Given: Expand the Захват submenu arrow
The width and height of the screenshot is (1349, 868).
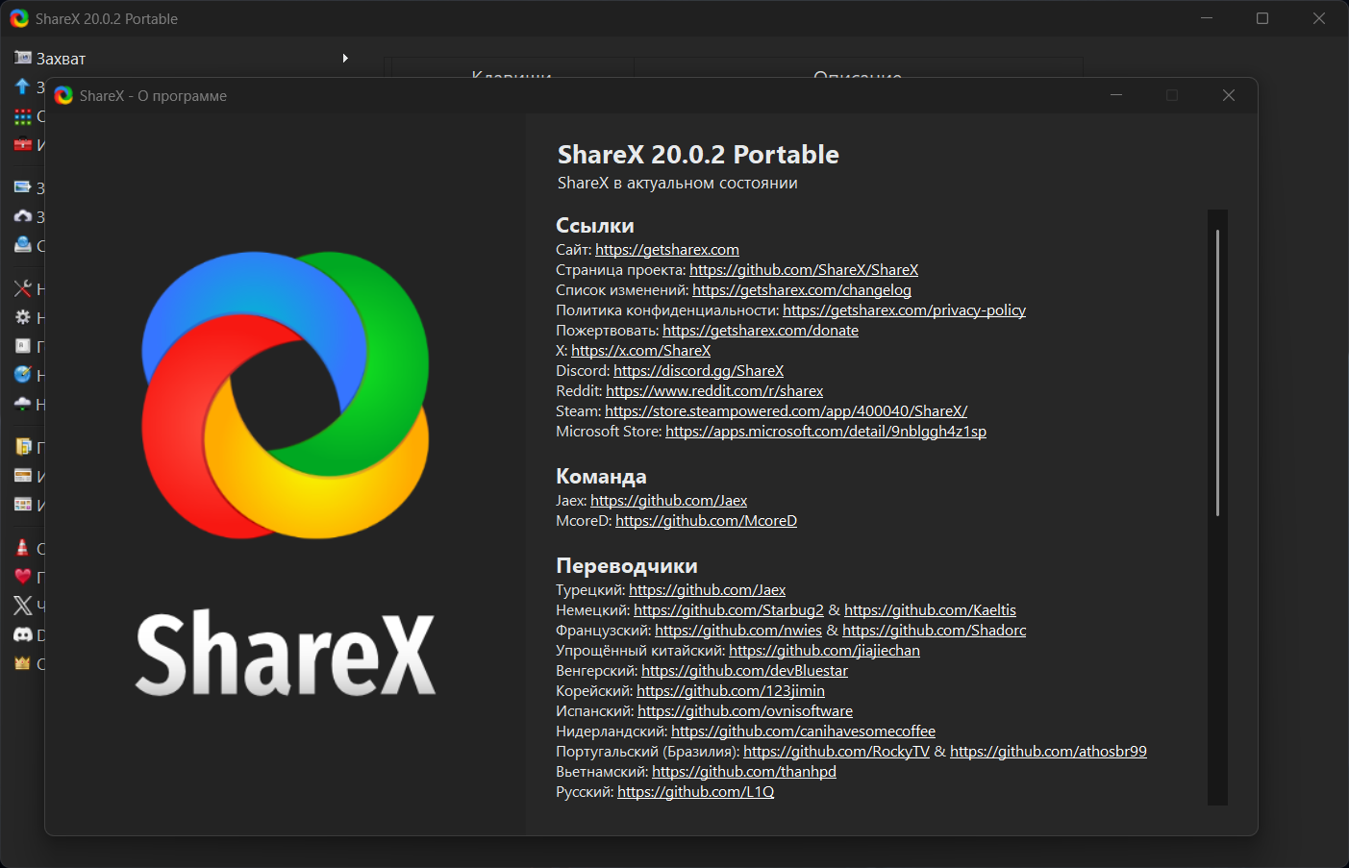Looking at the screenshot, I should point(345,59).
